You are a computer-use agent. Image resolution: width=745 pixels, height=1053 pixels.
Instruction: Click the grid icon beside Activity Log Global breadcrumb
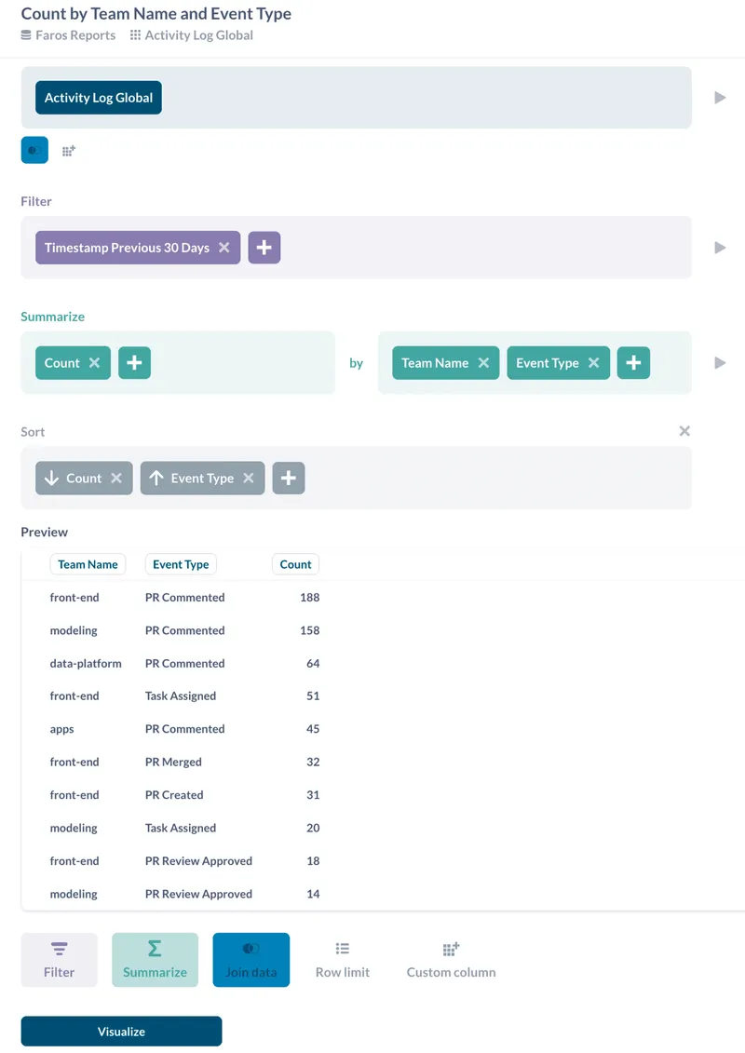136,35
